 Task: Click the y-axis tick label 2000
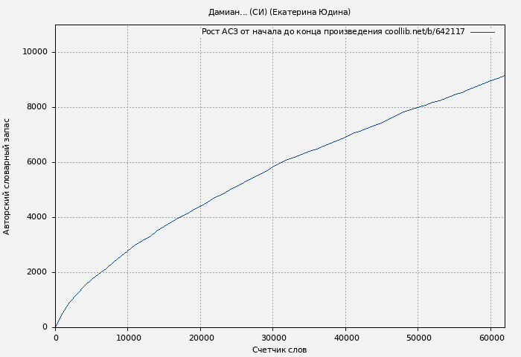click(38, 272)
